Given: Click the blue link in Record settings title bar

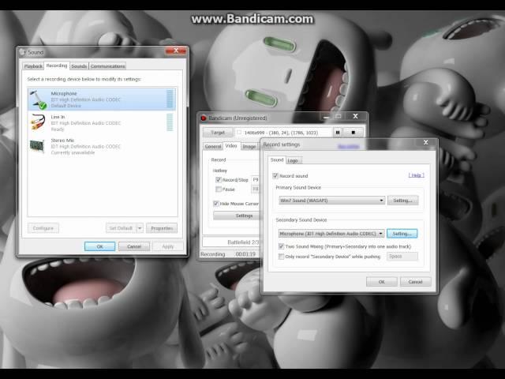Looking at the screenshot, I should pos(349,147).
